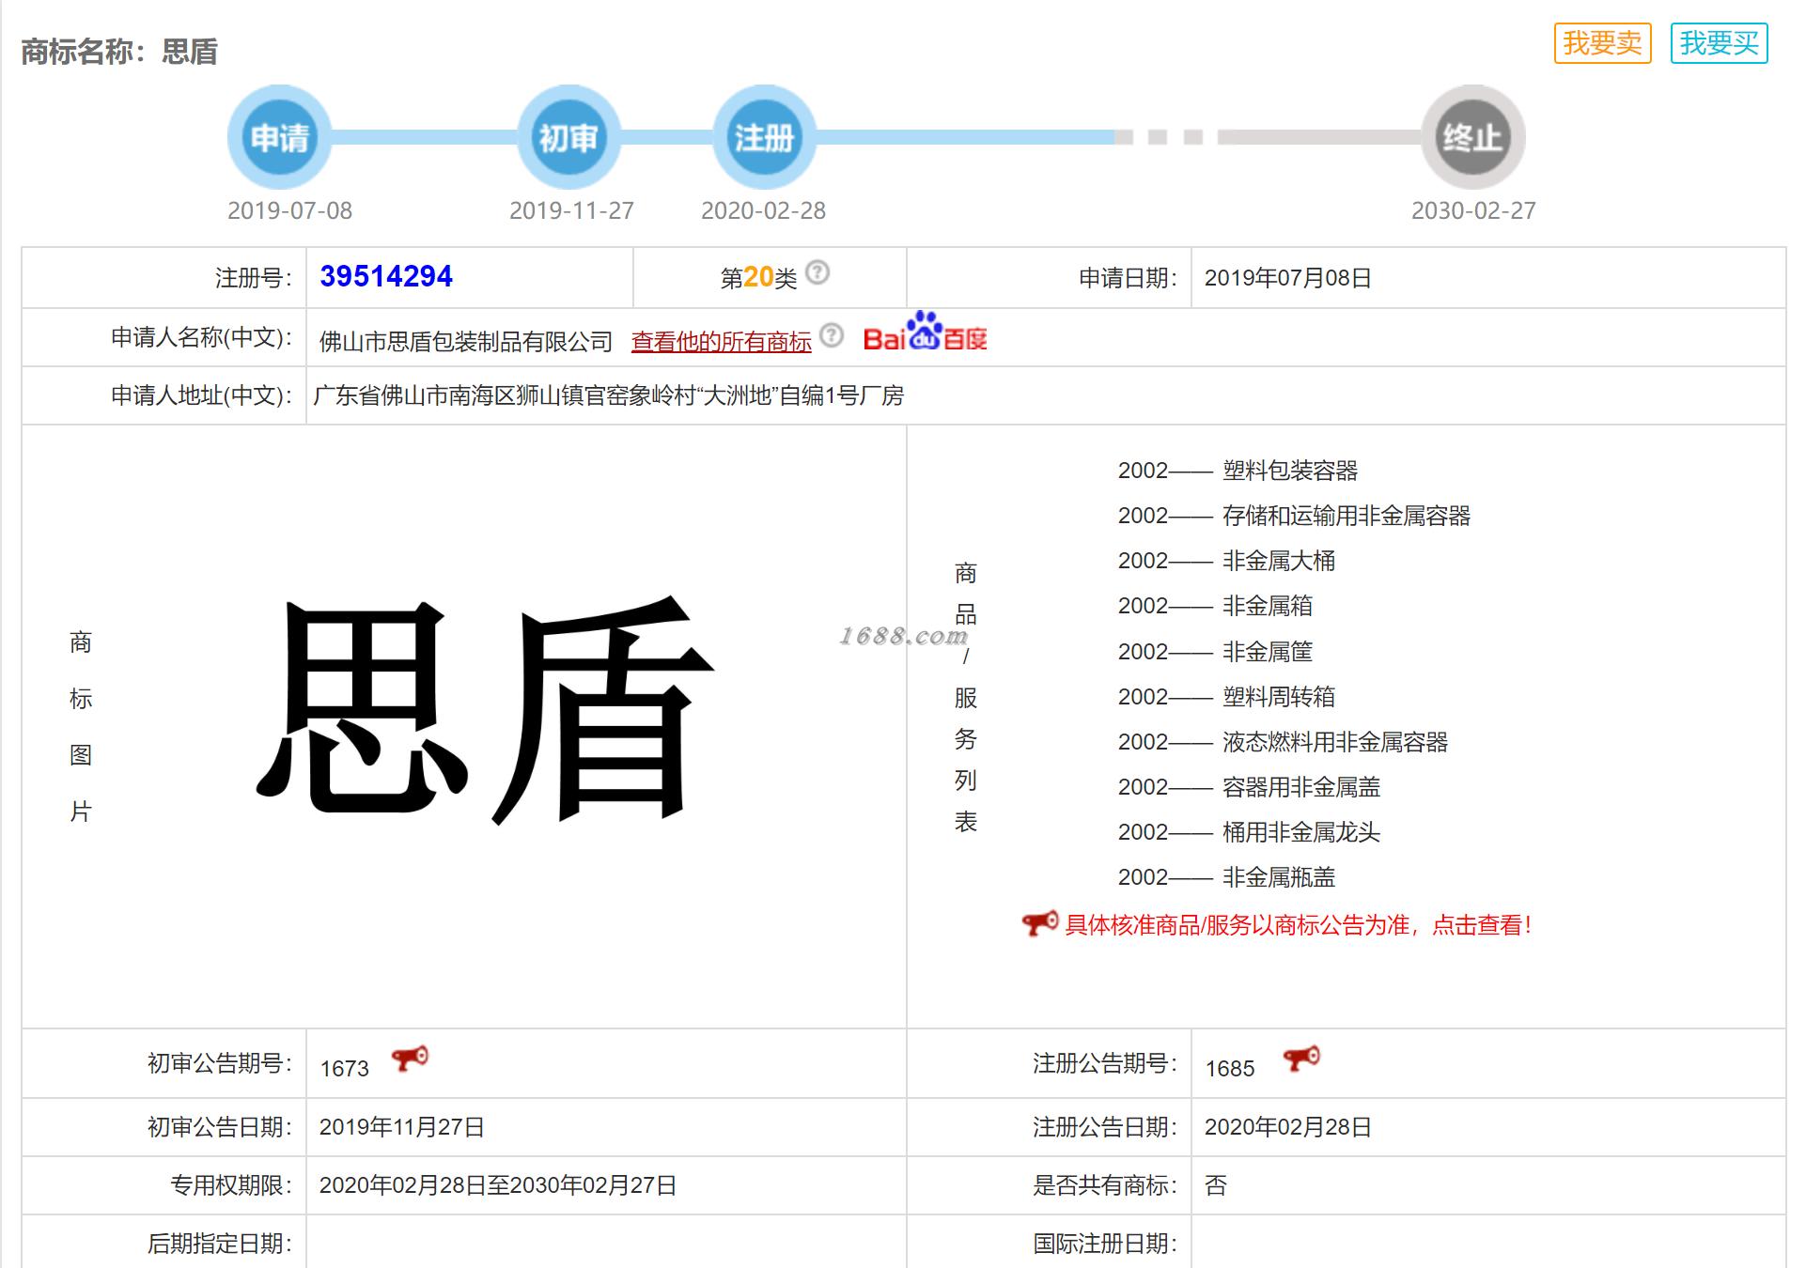Open help icon beside 查看他的所有商标
The height and width of the screenshot is (1268, 1806).
[x=832, y=335]
